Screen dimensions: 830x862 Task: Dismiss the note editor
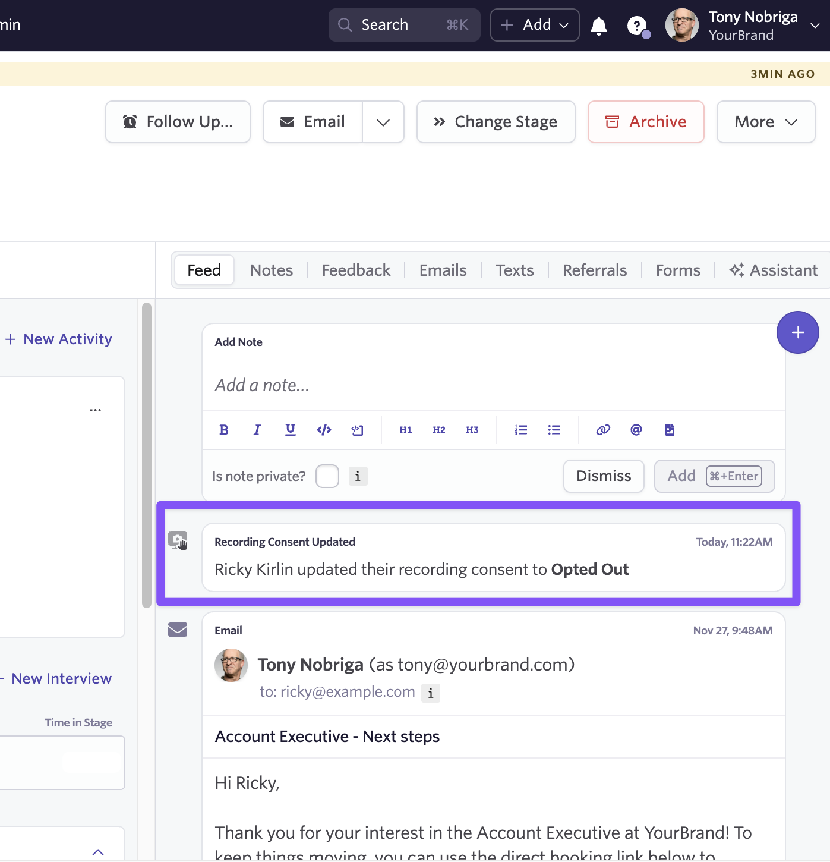604,476
